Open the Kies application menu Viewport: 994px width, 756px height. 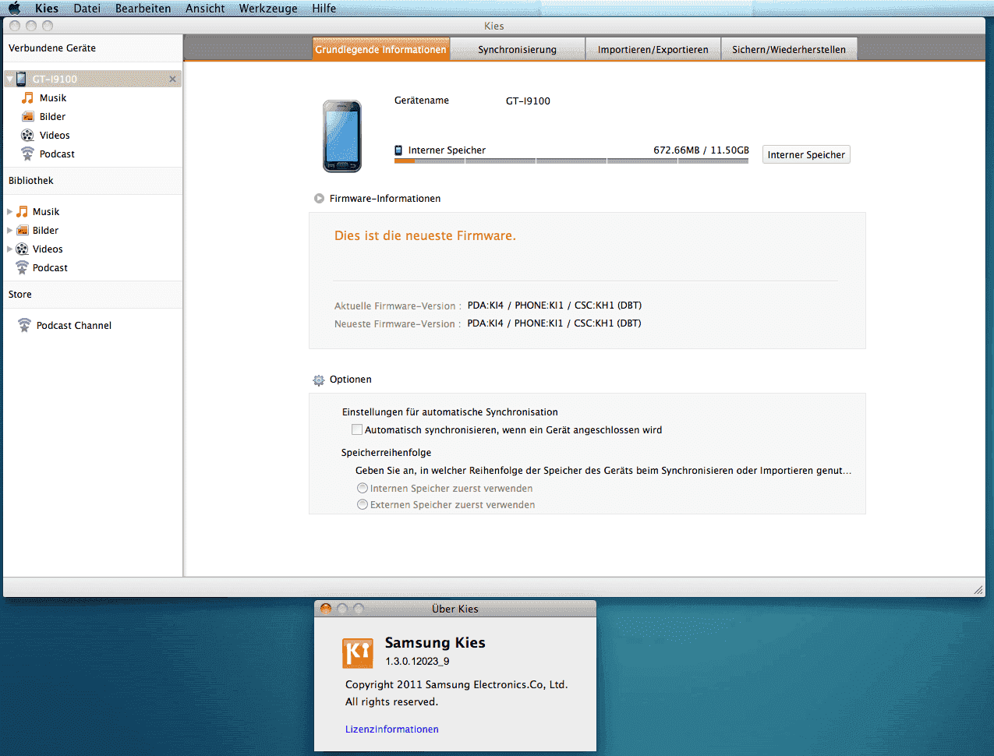click(x=47, y=9)
